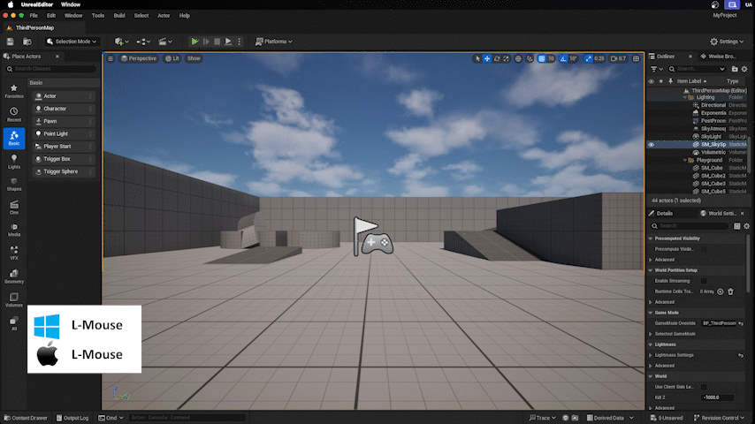Viewport: 755px width, 424px height.
Task: Toggle the Precompute Visibility checkbox
Action: [704, 249]
